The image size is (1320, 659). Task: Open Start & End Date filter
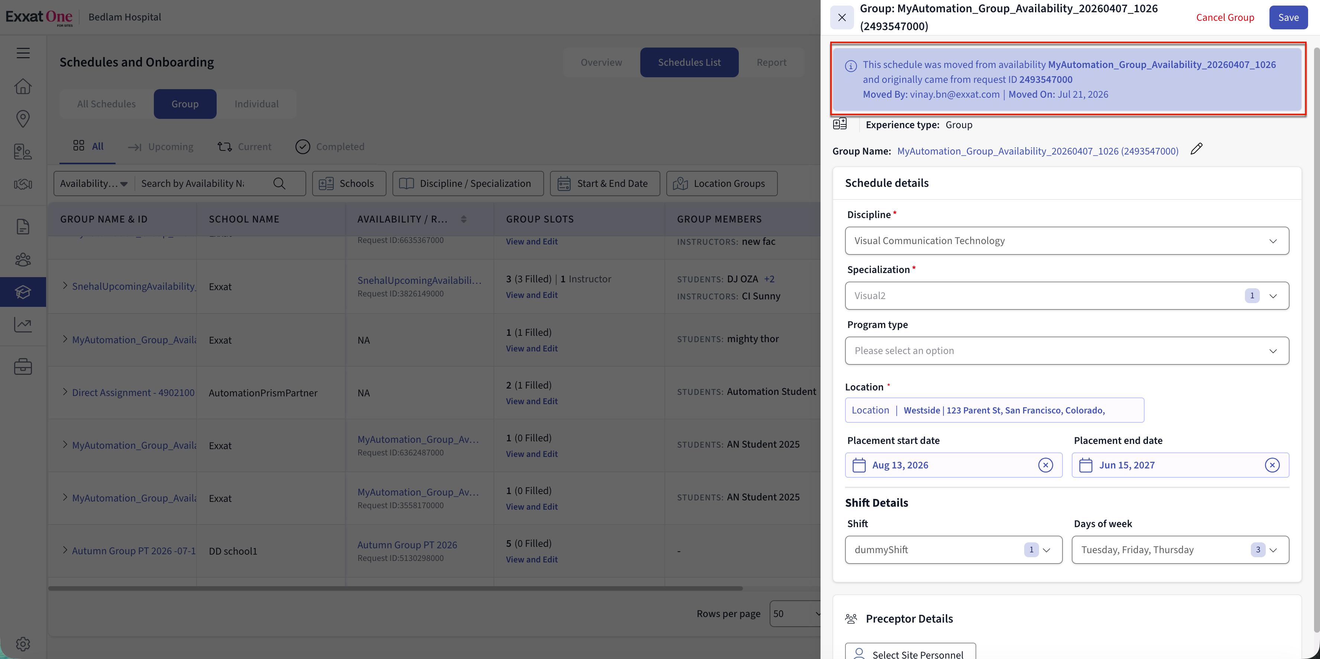(605, 183)
